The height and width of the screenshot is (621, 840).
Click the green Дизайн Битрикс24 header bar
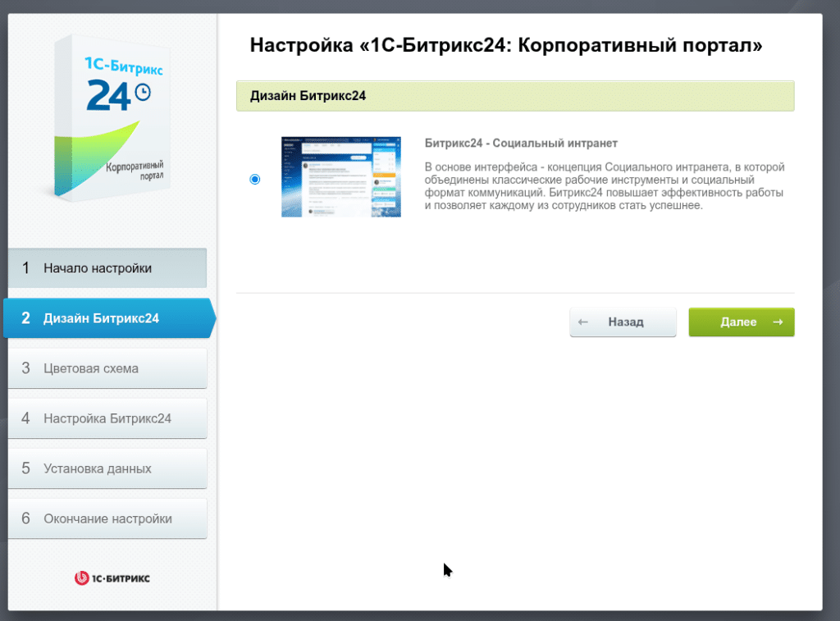coord(515,95)
